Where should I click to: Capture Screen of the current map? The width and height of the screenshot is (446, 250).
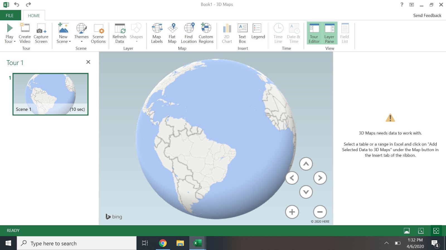41,33
